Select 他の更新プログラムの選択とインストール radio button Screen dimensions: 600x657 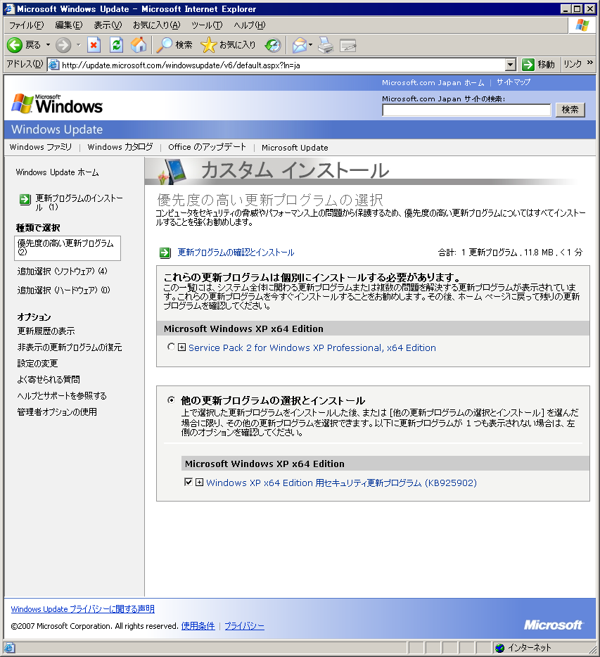click(x=172, y=400)
